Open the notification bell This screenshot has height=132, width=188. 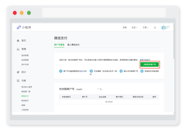click(x=155, y=28)
